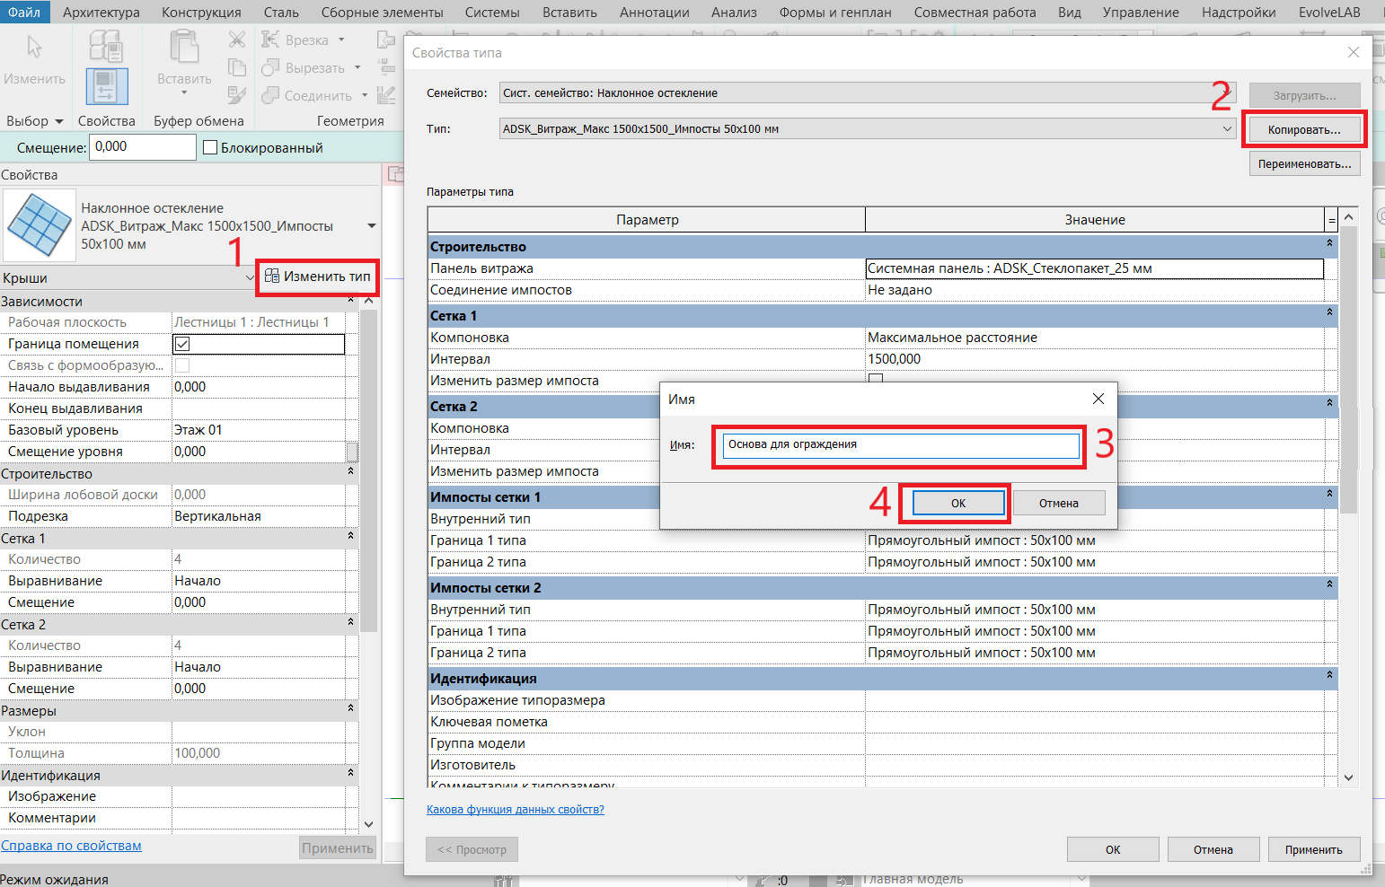Toggle the Блокированный checkbox
Screen dimensions: 1385x887
pyautogui.click(x=210, y=147)
